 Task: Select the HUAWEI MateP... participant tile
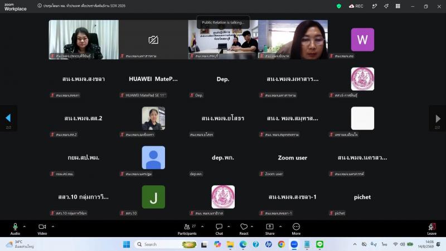(153, 79)
